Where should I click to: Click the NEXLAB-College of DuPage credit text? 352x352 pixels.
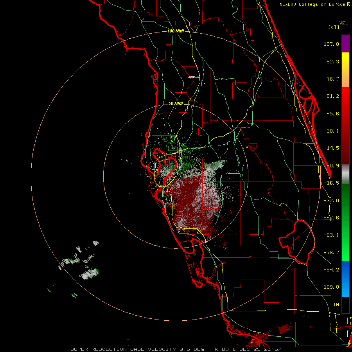tap(315, 4)
